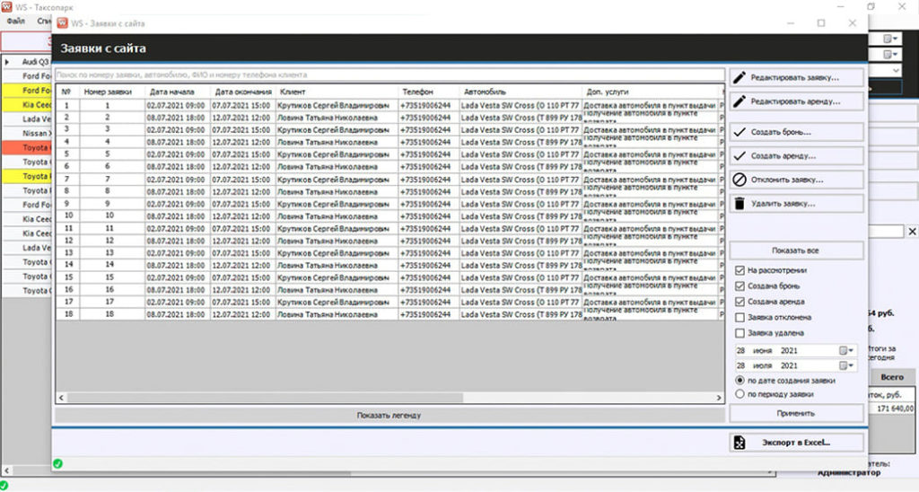Image resolution: width=919 pixels, height=492 pixels.
Task: Click green status icon in main window corner
Action: click(4, 485)
